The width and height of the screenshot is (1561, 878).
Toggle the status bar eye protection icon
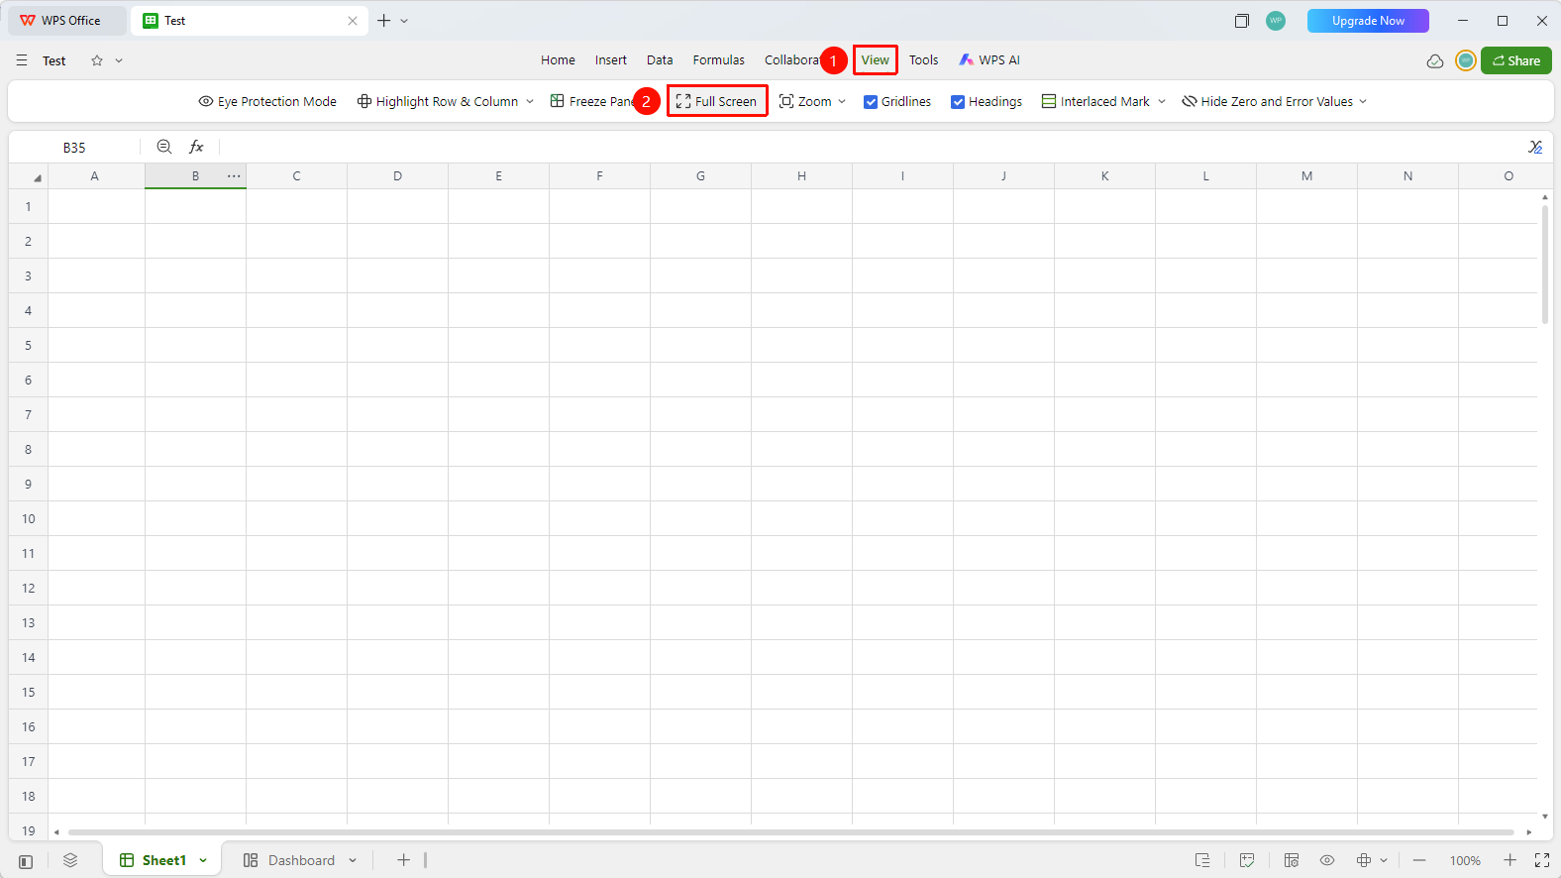[1327, 860]
